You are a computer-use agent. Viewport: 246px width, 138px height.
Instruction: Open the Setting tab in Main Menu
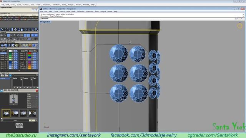click(22, 20)
